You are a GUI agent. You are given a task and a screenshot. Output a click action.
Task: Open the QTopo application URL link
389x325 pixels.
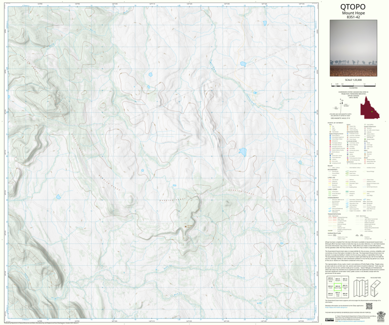point(335,308)
